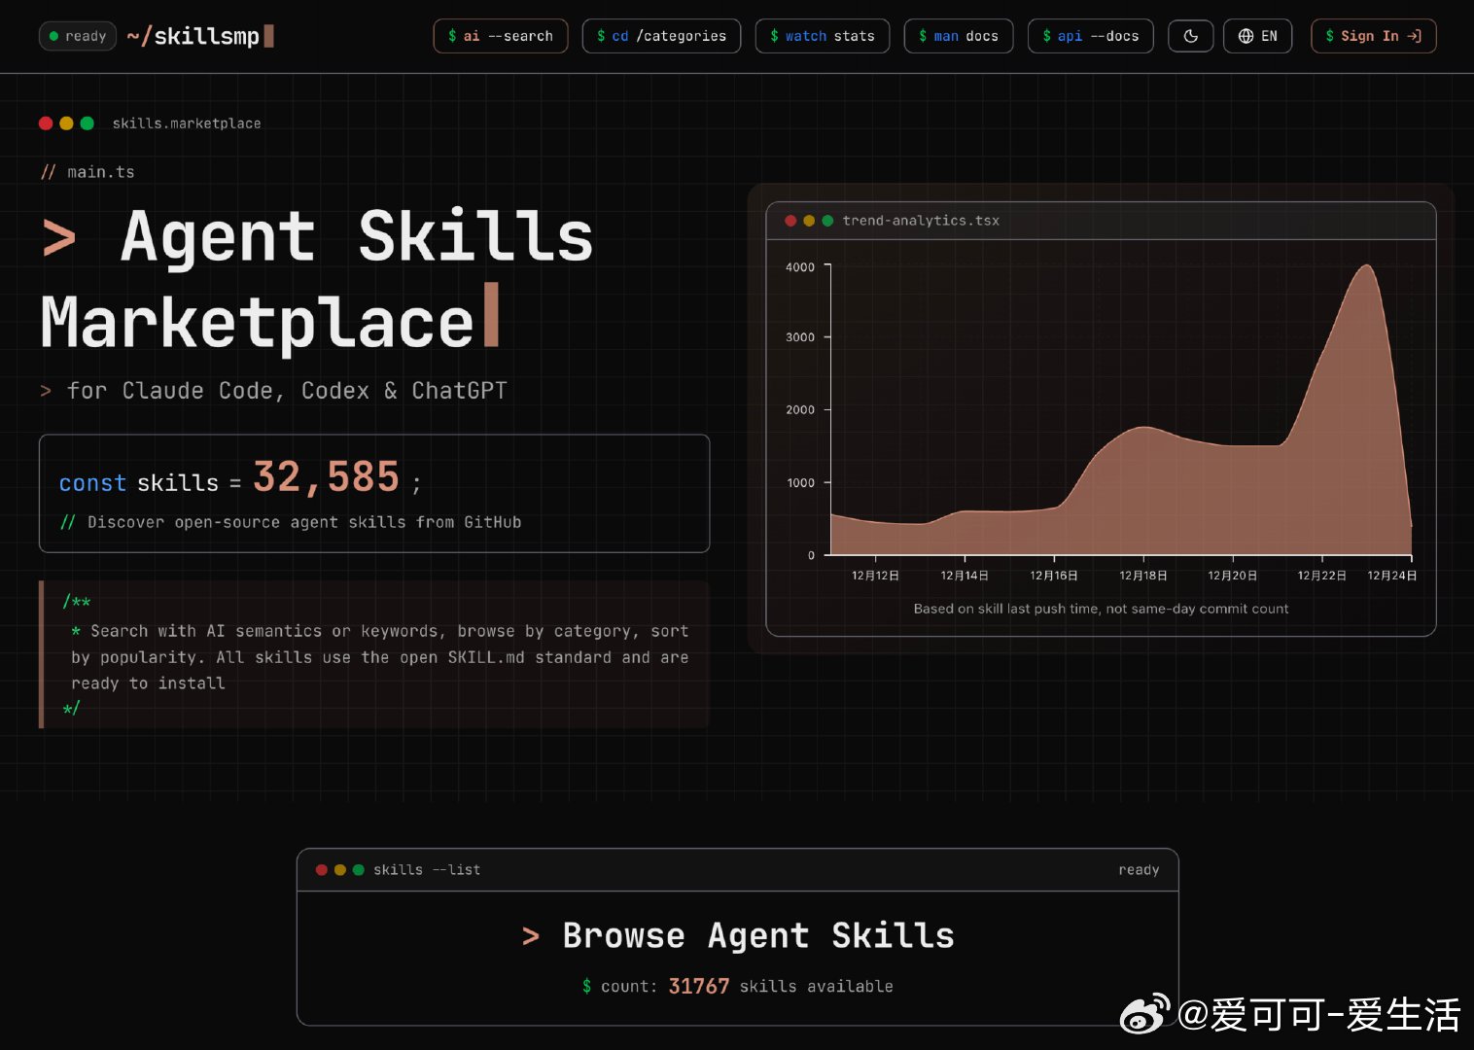
Task: Click the 1000 y-axis label
Action: 800,483
